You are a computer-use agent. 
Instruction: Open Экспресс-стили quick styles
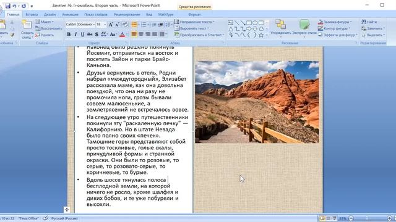[x=304, y=28]
